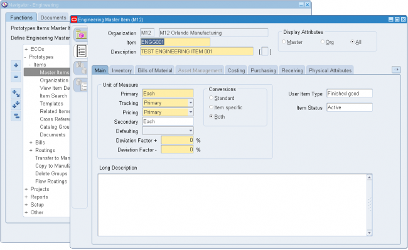The width and height of the screenshot is (408, 250).
Task: Click the Navigator collapse-all icon
Action: [16, 116]
